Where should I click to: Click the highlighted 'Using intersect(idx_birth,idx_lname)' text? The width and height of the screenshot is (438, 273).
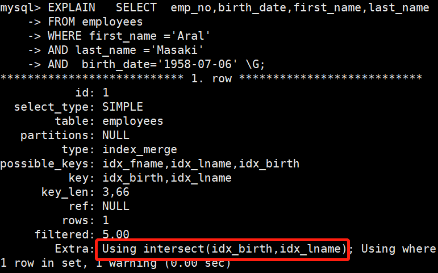(224, 249)
